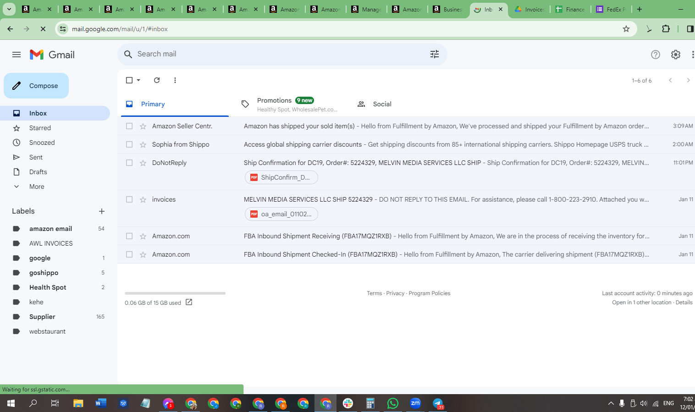Open Calculator from the taskbar
This screenshot has height=412, width=695.
pos(370,403)
